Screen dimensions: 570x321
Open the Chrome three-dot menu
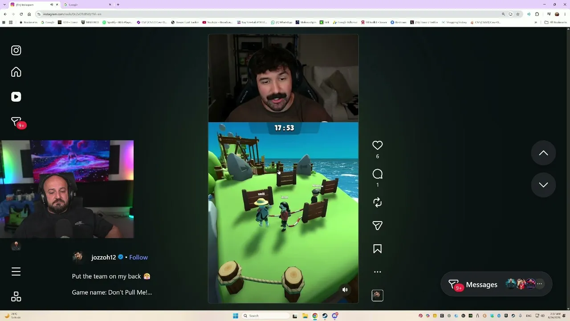(565, 14)
